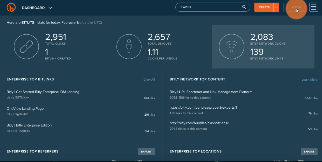
Task: Click the search magnifier icon
Action: click(244, 7)
